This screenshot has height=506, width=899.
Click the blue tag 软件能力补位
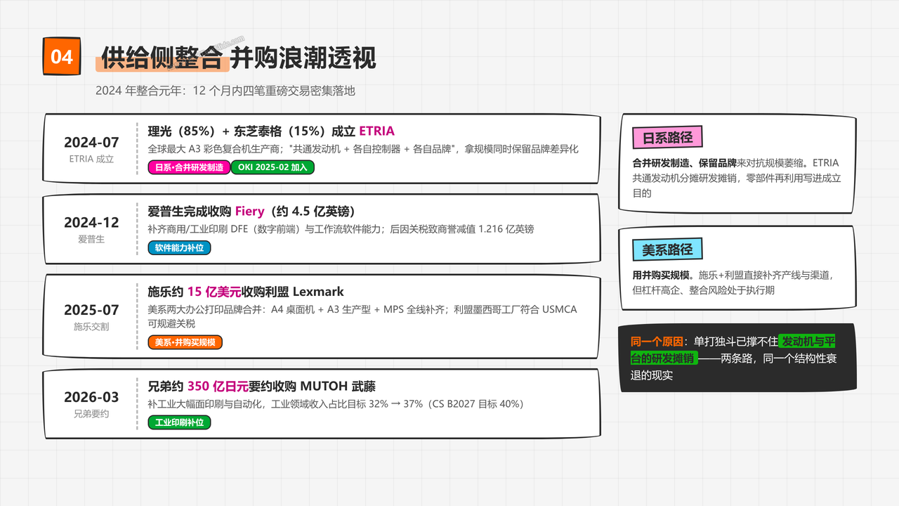pos(179,247)
